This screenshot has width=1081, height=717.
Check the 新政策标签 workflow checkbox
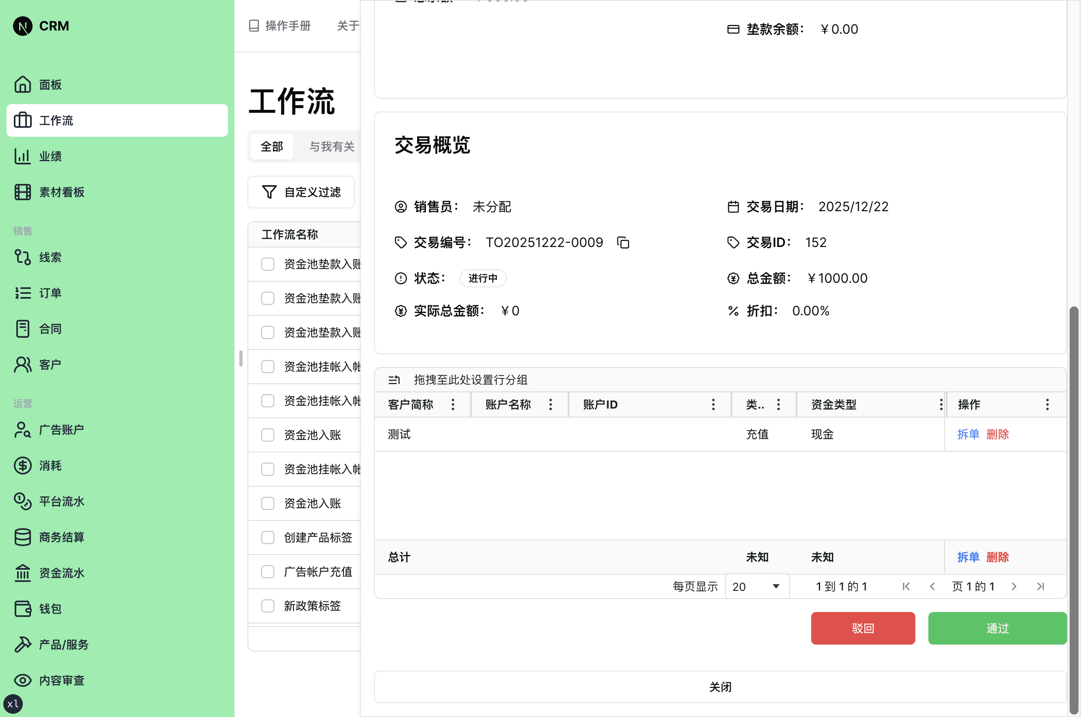[267, 606]
